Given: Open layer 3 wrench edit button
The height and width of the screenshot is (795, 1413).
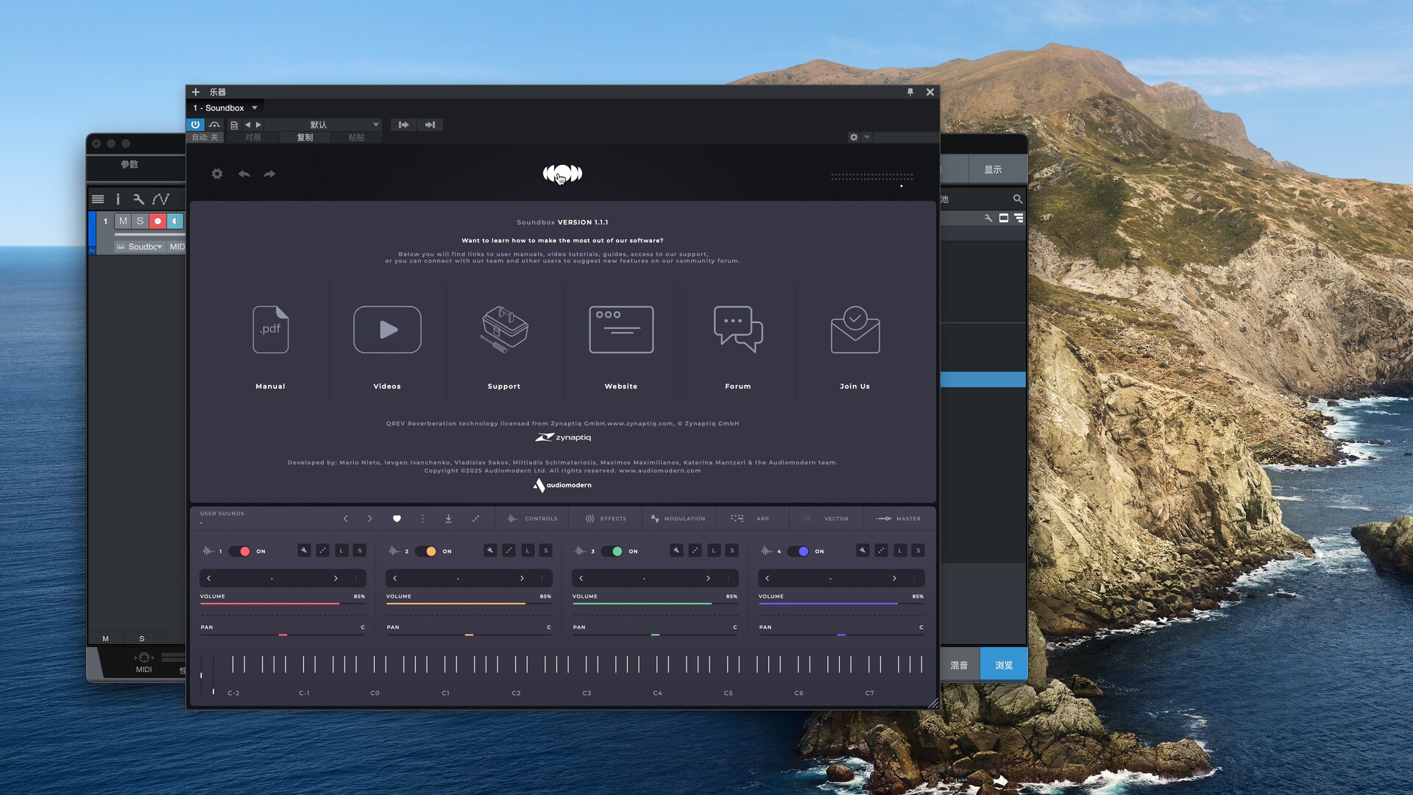Looking at the screenshot, I should pos(676,551).
